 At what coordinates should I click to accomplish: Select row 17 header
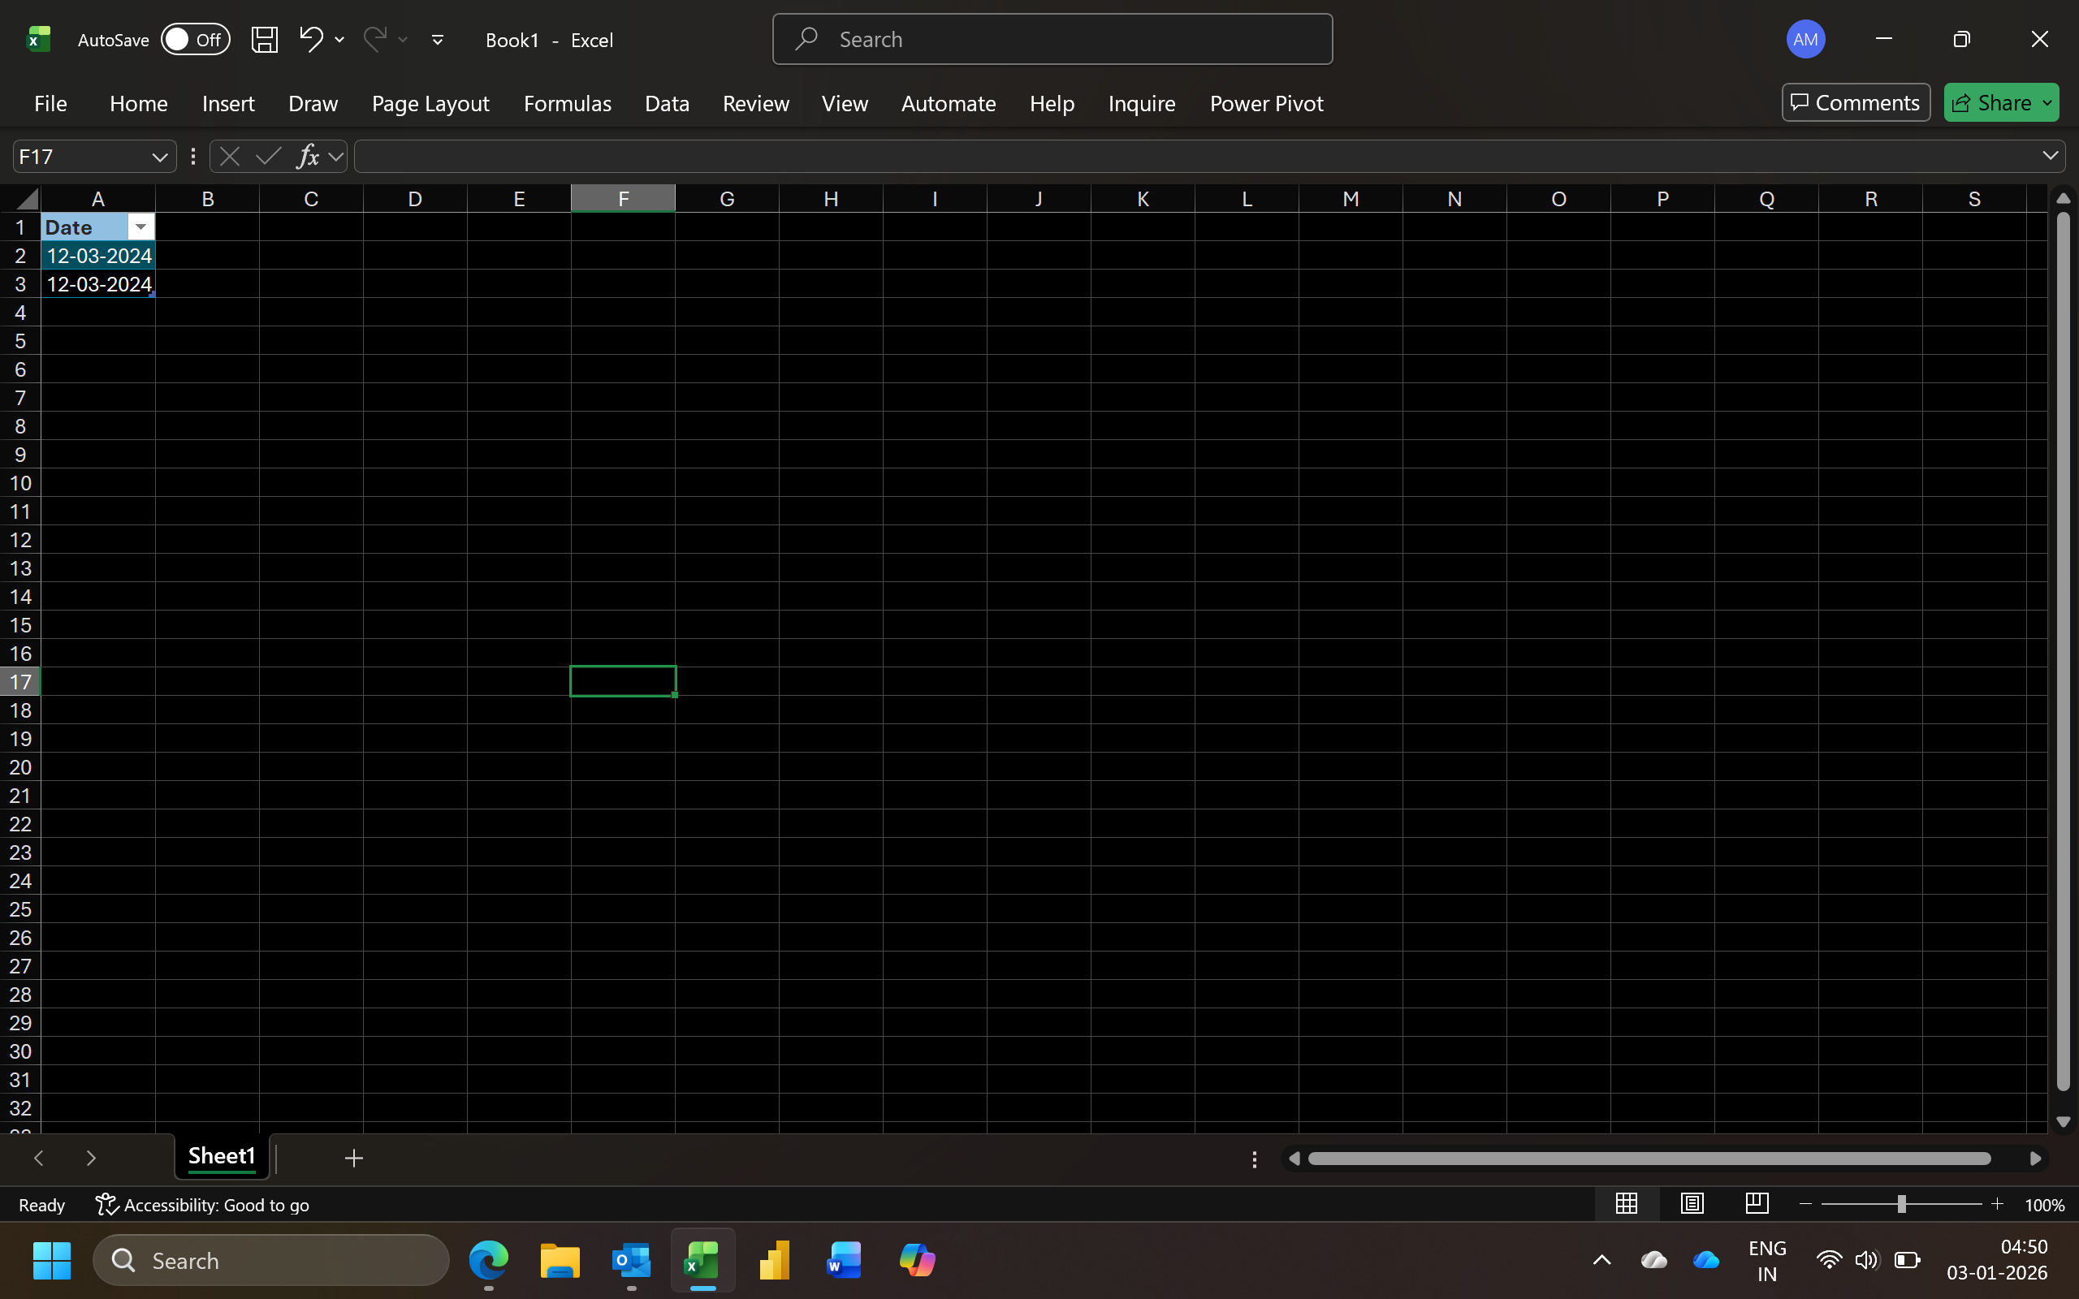tap(19, 682)
